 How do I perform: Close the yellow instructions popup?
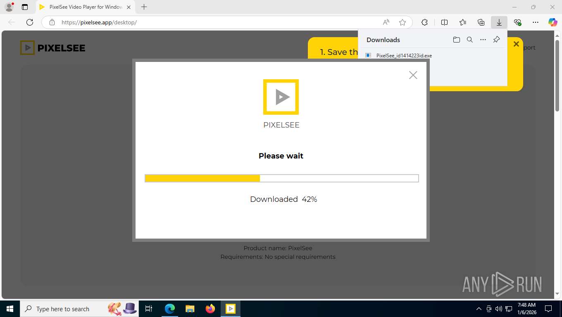point(516,44)
